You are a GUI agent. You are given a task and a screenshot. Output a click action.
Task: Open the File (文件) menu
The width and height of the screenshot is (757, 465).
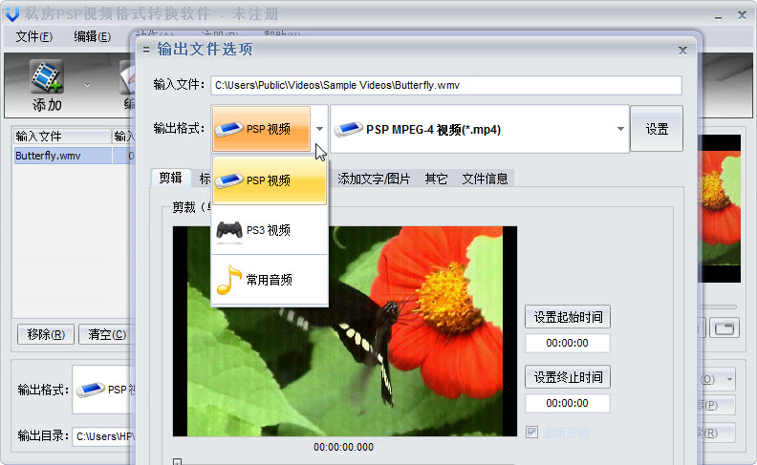[x=33, y=36]
